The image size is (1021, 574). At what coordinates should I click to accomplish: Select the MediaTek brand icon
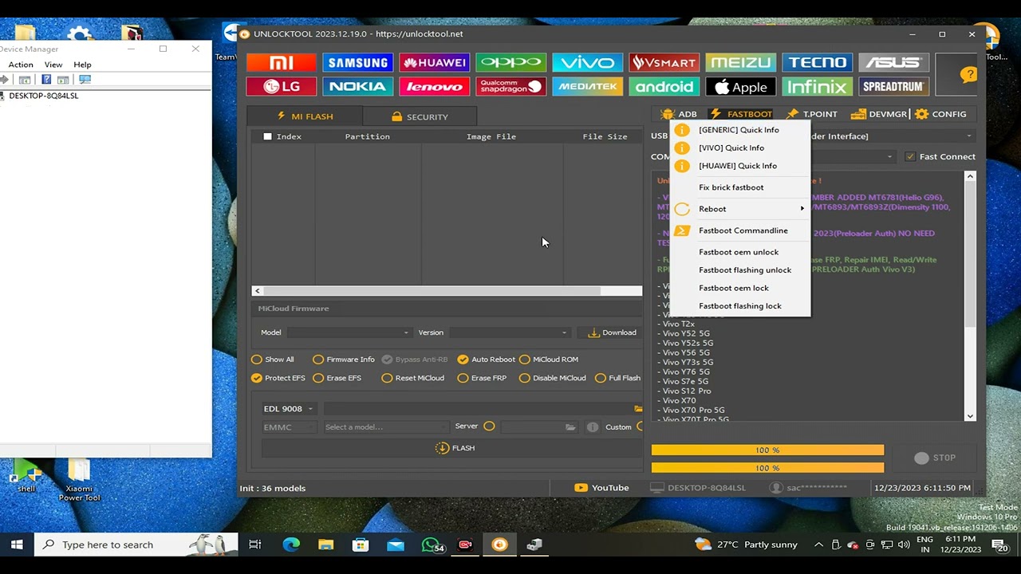[x=587, y=86]
